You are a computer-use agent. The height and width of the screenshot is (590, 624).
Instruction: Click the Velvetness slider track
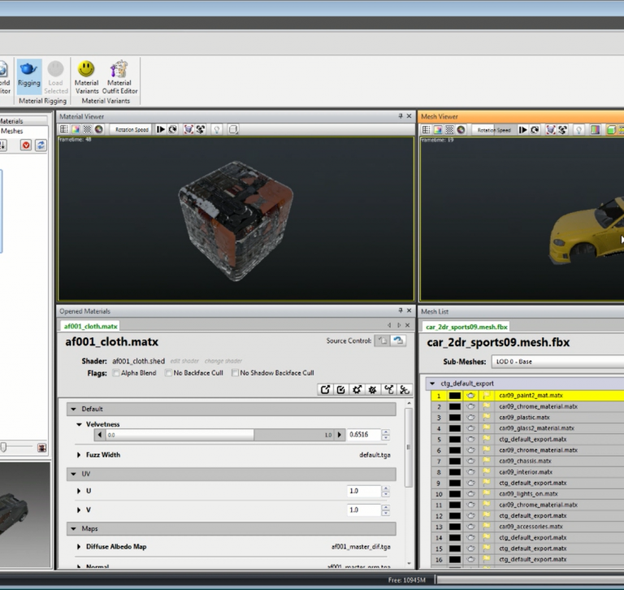point(219,435)
